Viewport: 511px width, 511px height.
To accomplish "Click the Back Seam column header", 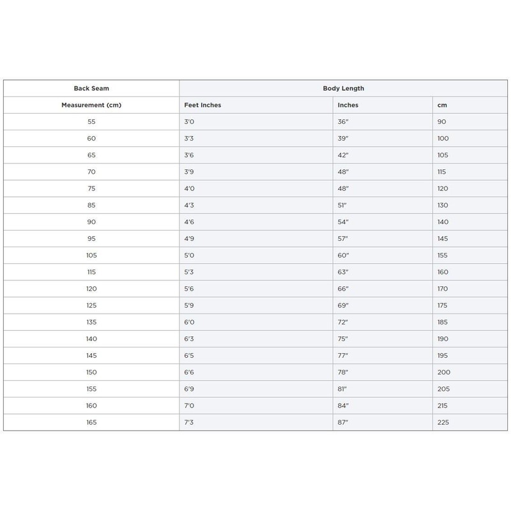I will pos(91,88).
